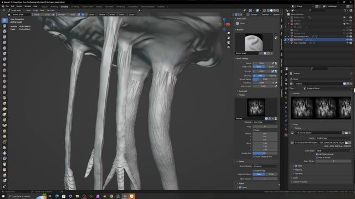This screenshot has width=355, height=199.
Task: Switch to the Shading workspace tab
Action: coord(99,7)
